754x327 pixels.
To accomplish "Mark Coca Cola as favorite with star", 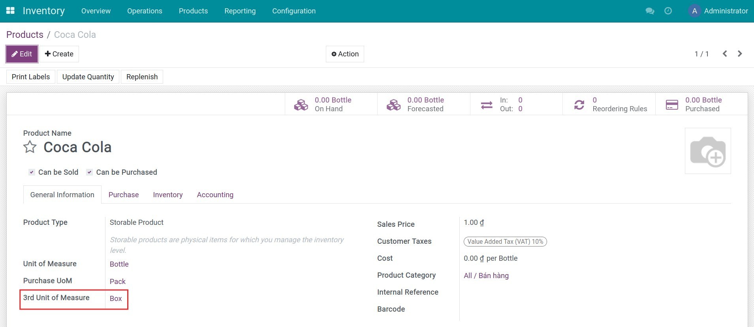I will click(30, 147).
